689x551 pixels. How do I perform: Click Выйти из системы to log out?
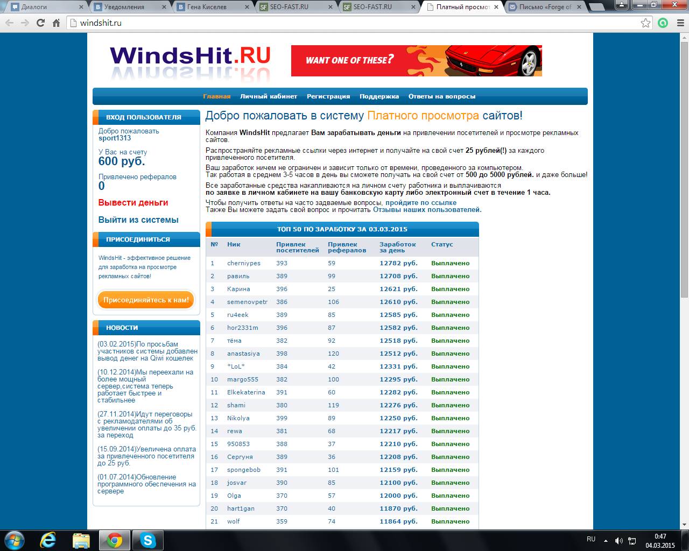(x=138, y=220)
